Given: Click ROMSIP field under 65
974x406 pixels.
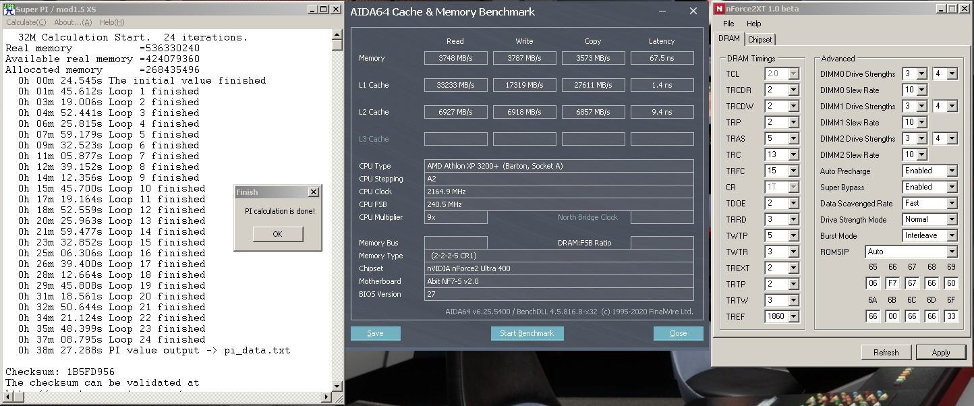Looking at the screenshot, I should [x=873, y=283].
